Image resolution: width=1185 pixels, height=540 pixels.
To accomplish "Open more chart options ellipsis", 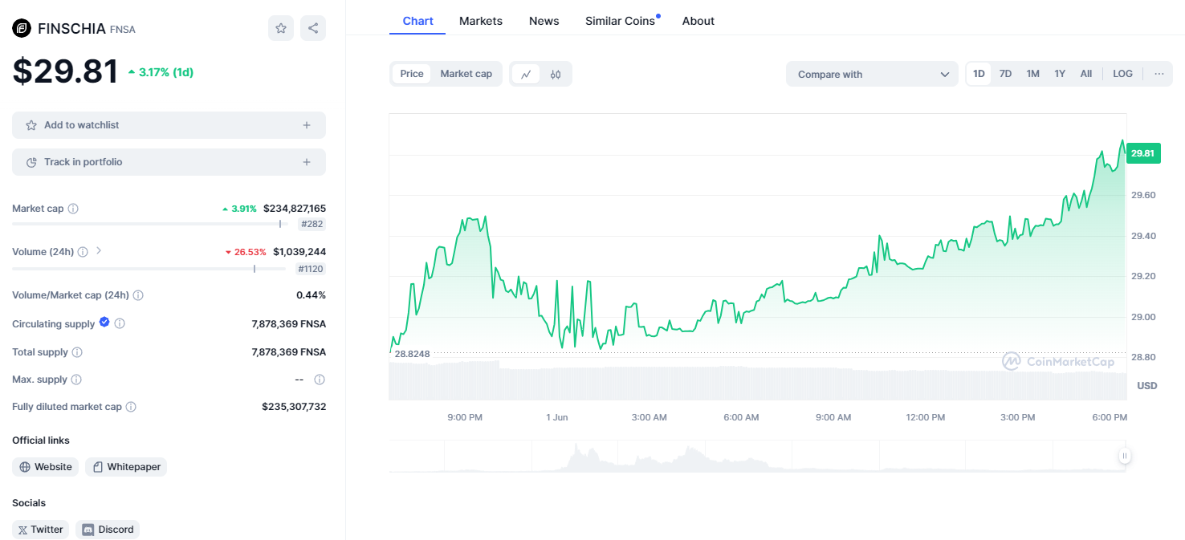I will [1159, 74].
